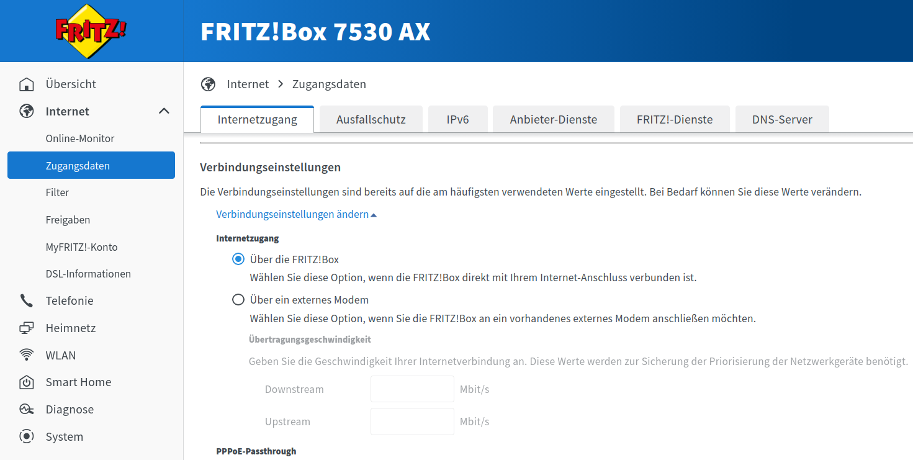913x460 pixels.
Task: Open DSL-Informationen submenu entry
Action: (x=88, y=274)
